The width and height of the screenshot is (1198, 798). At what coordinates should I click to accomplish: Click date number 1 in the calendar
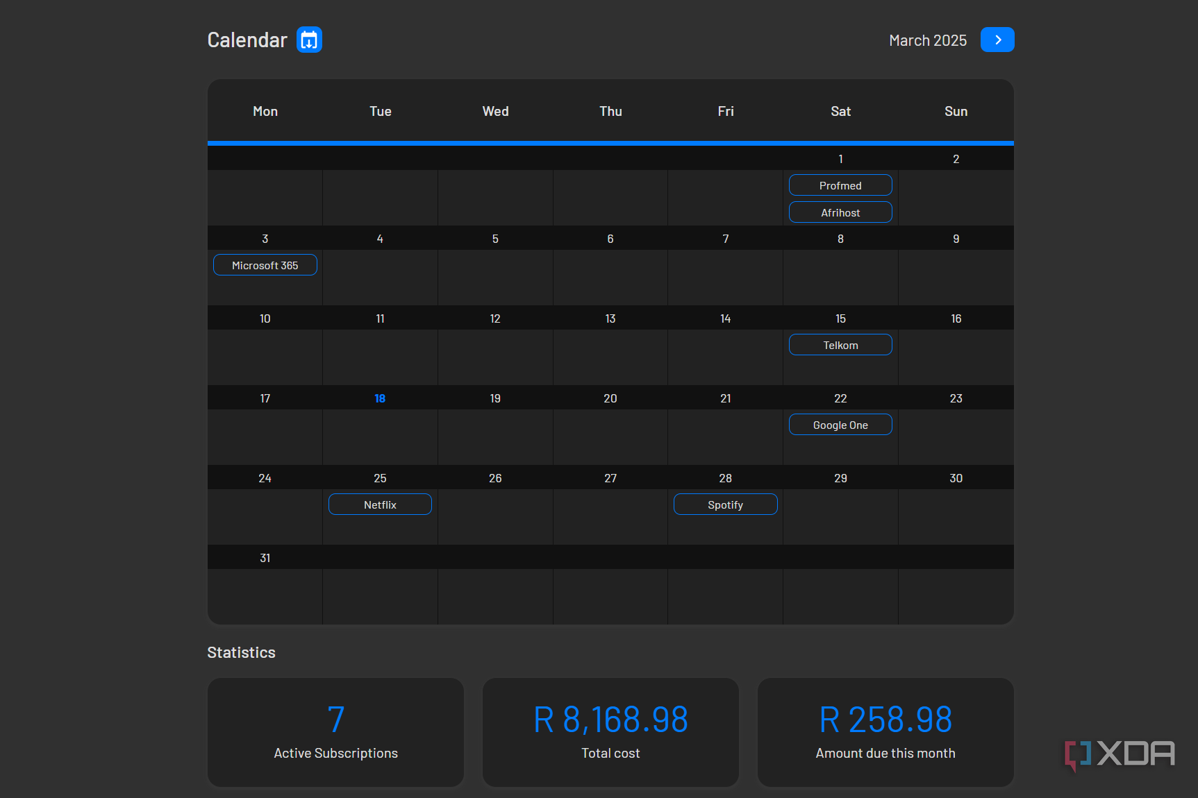841,159
